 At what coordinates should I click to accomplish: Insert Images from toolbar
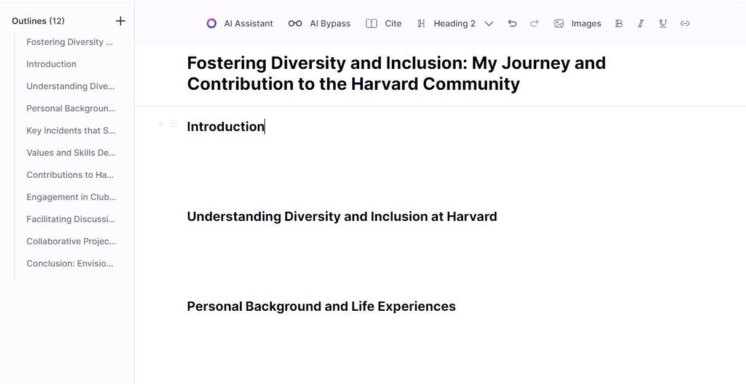(577, 23)
